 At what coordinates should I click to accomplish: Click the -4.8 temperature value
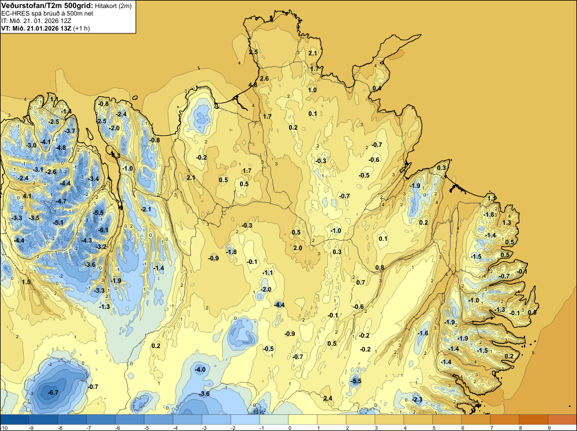coord(61,148)
